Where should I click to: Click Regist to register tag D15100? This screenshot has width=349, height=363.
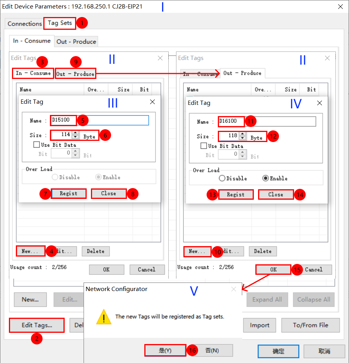click(x=68, y=193)
